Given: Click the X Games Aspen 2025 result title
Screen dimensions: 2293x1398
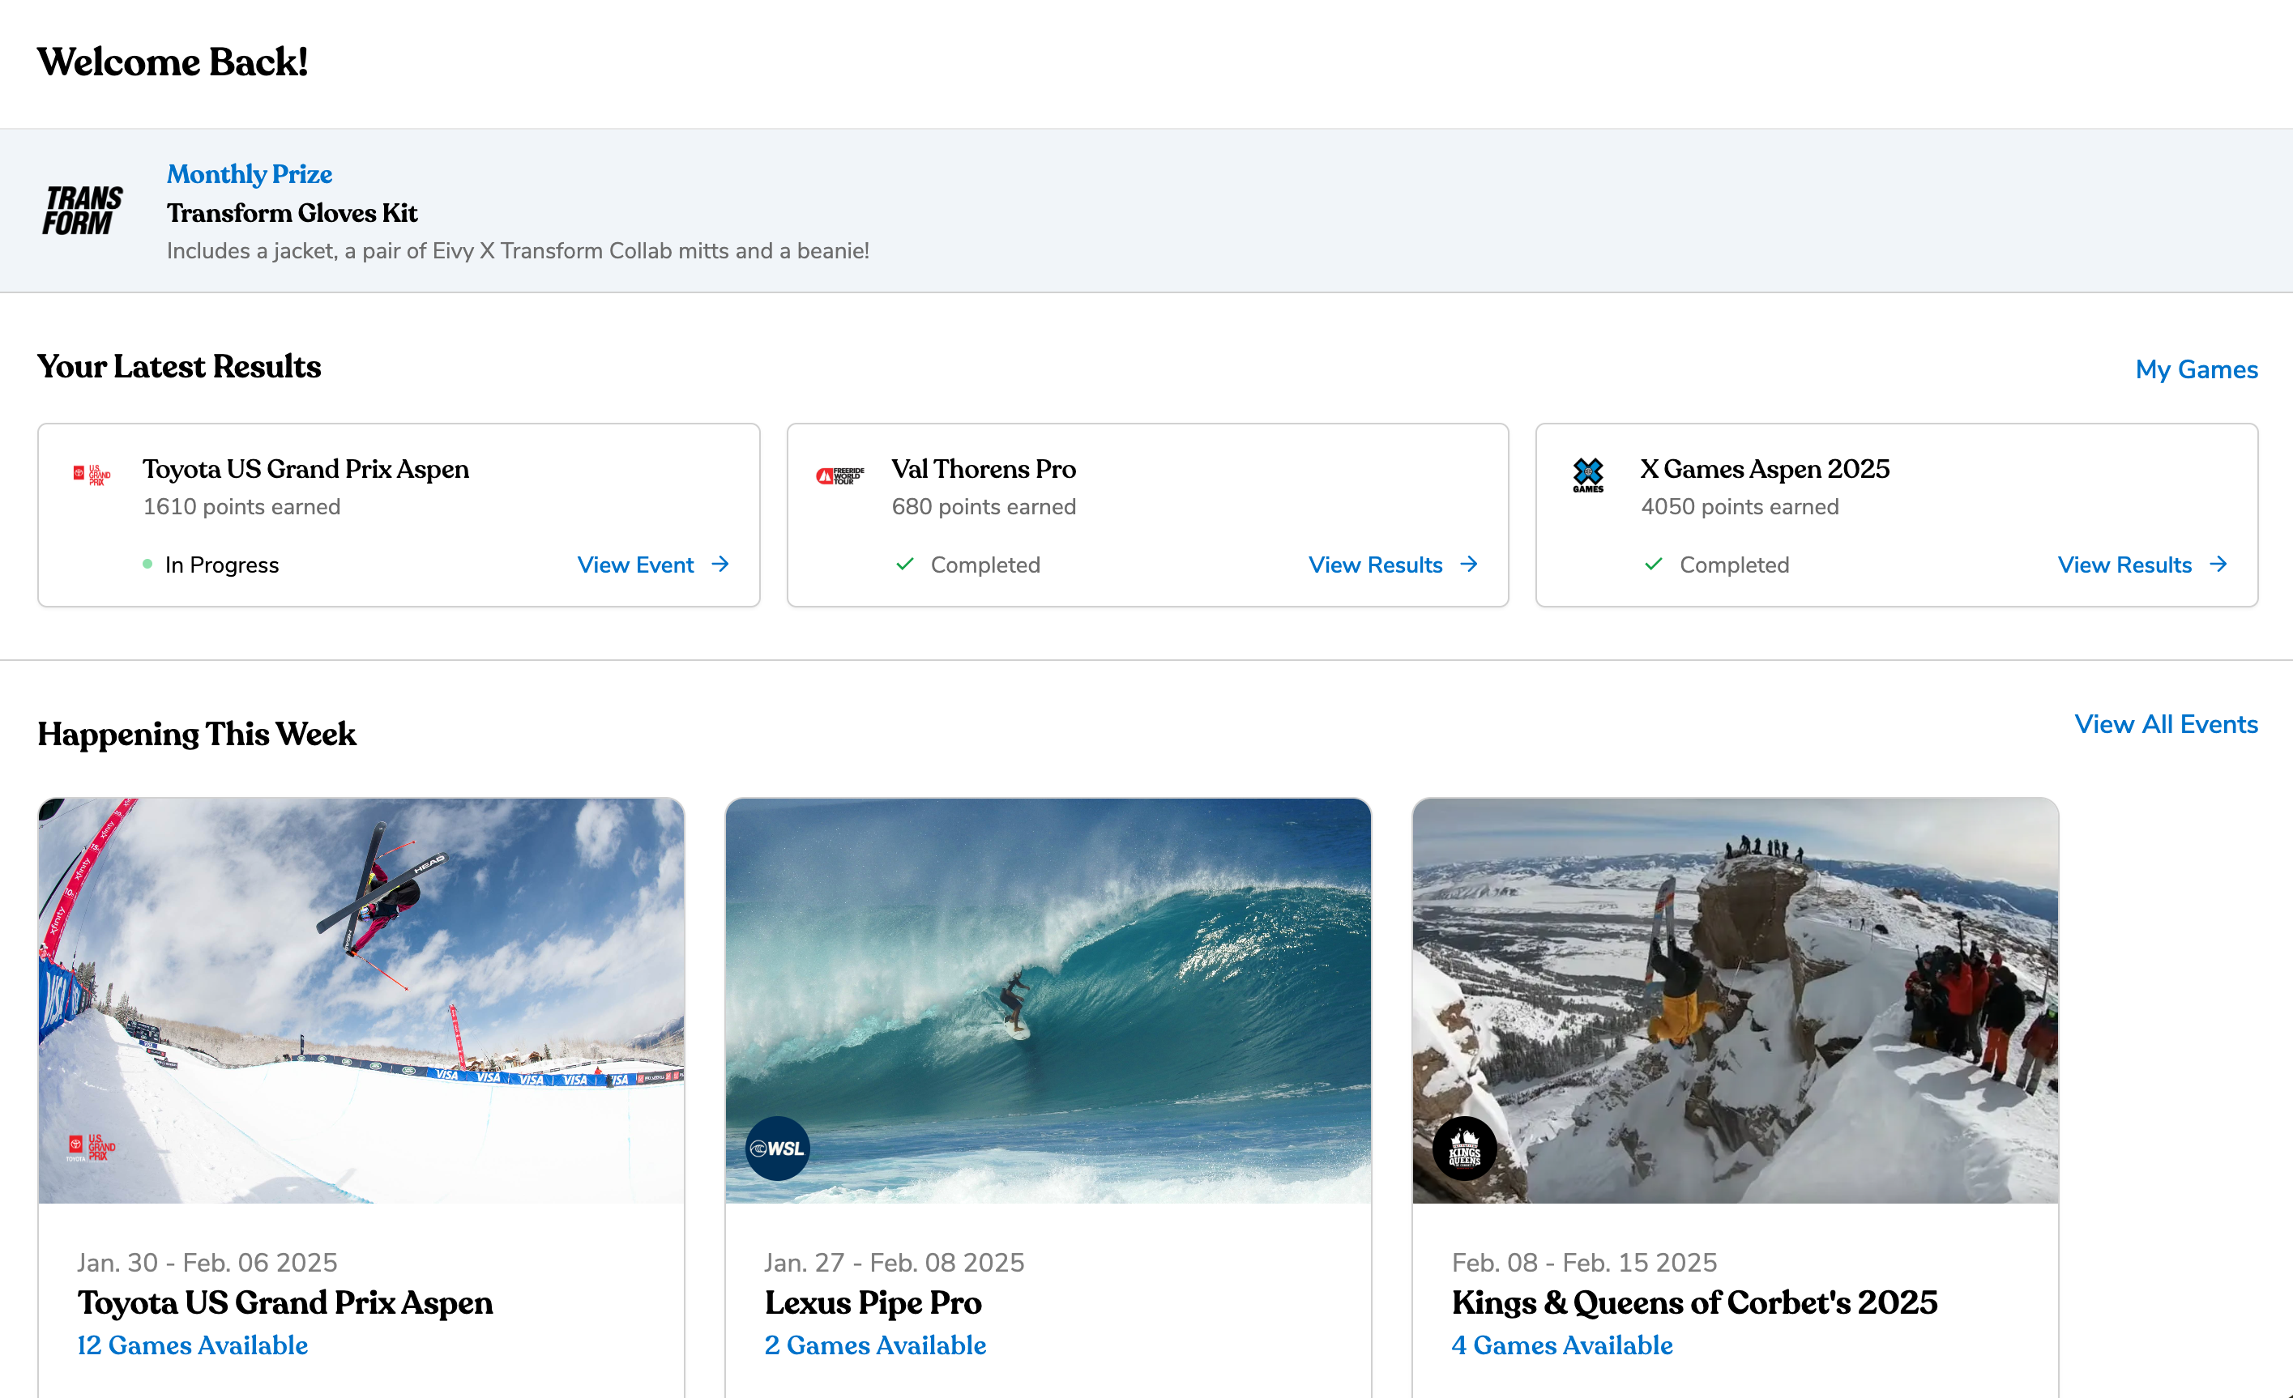Looking at the screenshot, I should 1765,469.
